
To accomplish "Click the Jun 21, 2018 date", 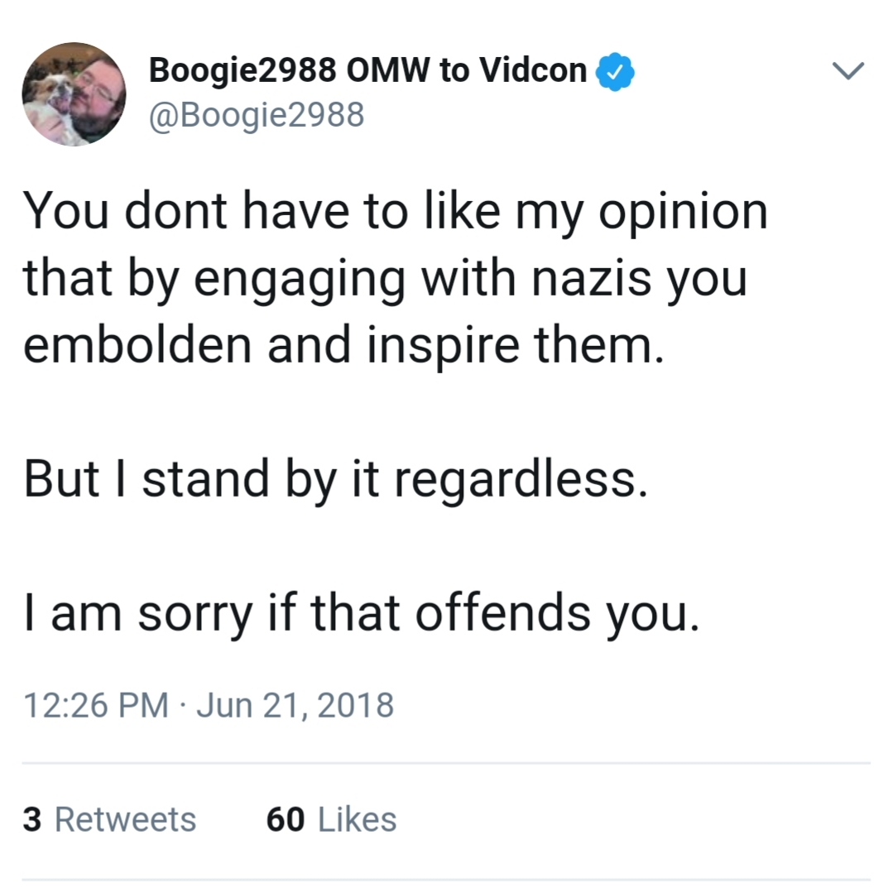I will pyautogui.click(x=295, y=706).
